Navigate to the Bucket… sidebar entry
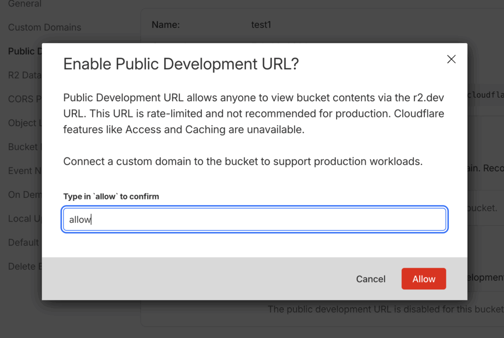The image size is (504, 338). 23,147
